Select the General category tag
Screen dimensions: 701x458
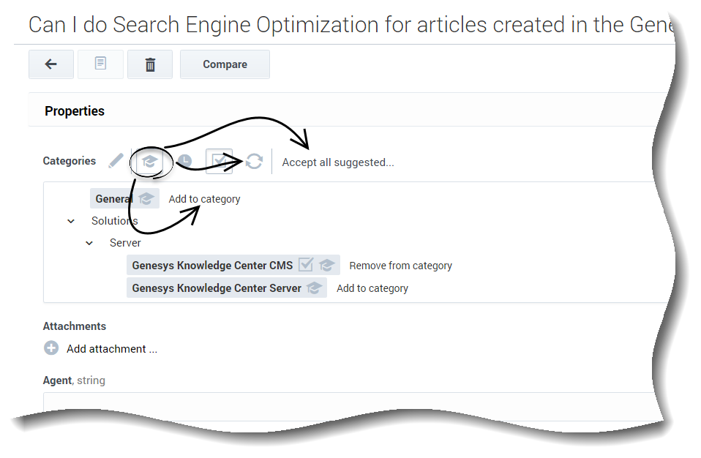coord(113,199)
